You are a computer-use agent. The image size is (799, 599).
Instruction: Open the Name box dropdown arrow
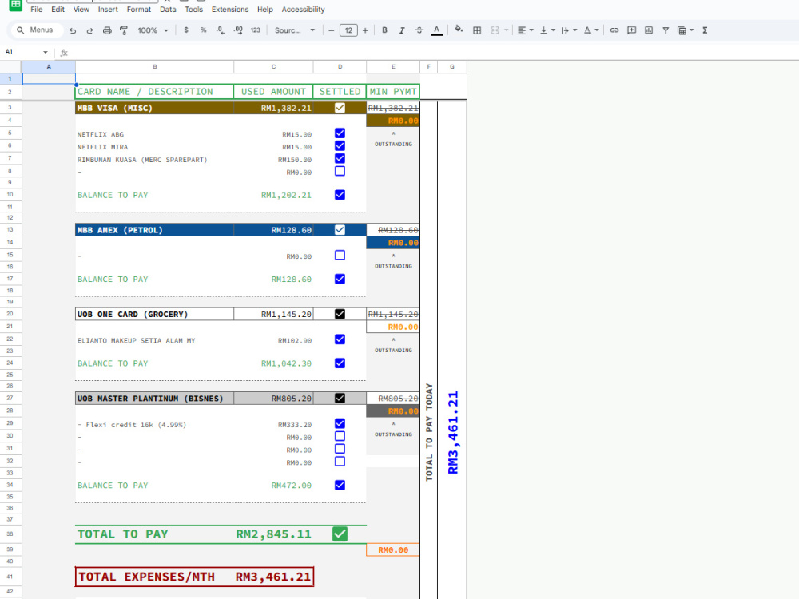[x=46, y=52]
